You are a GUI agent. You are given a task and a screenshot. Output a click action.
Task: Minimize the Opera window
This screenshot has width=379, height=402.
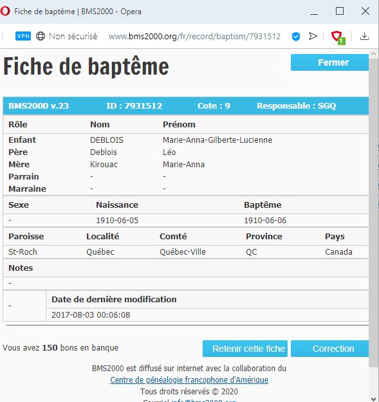click(314, 12)
